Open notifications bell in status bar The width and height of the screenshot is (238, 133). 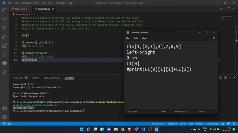pyautogui.click(x=234, y=124)
